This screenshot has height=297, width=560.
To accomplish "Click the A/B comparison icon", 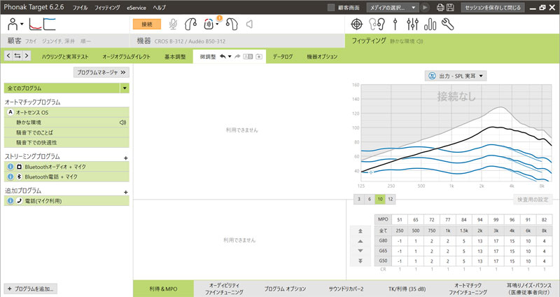I will pyautogui.click(x=248, y=57).
